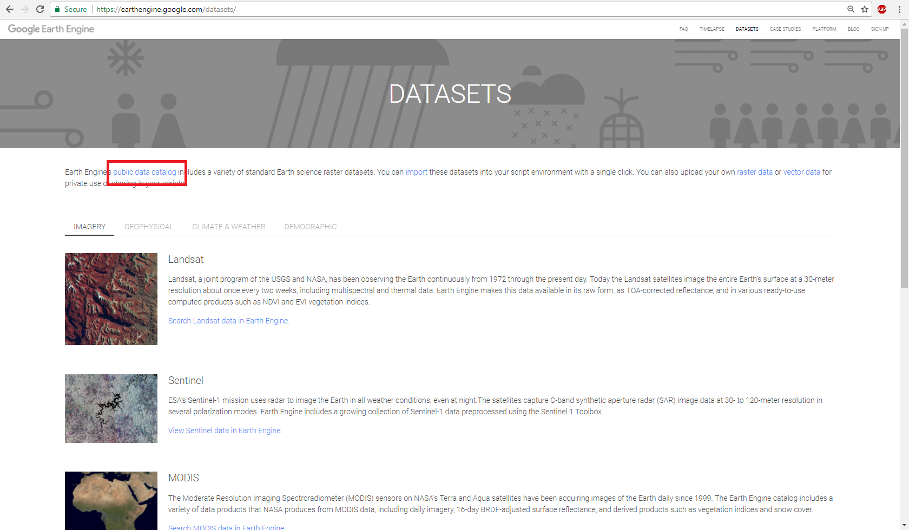Click the Google Earth Engine logo

click(x=50, y=29)
